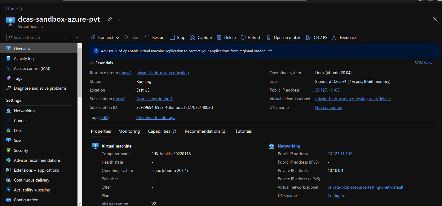Click 'Click here to add tags' link

[x=156, y=118]
